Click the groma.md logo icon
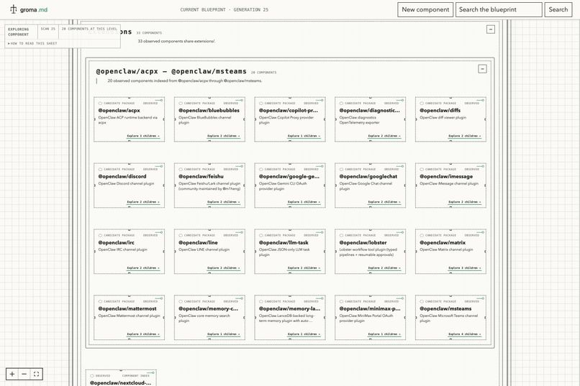 (x=14, y=9)
